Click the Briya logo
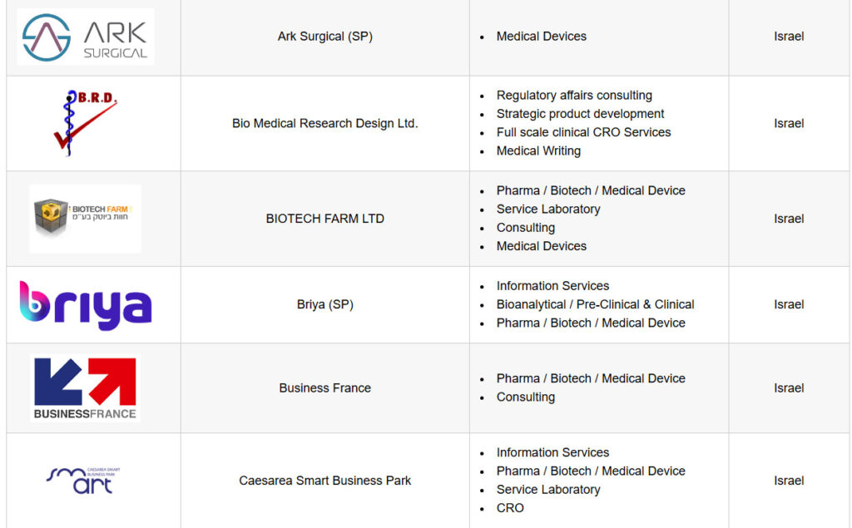Image resolution: width=852 pixels, height=528 pixels. point(86,304)
